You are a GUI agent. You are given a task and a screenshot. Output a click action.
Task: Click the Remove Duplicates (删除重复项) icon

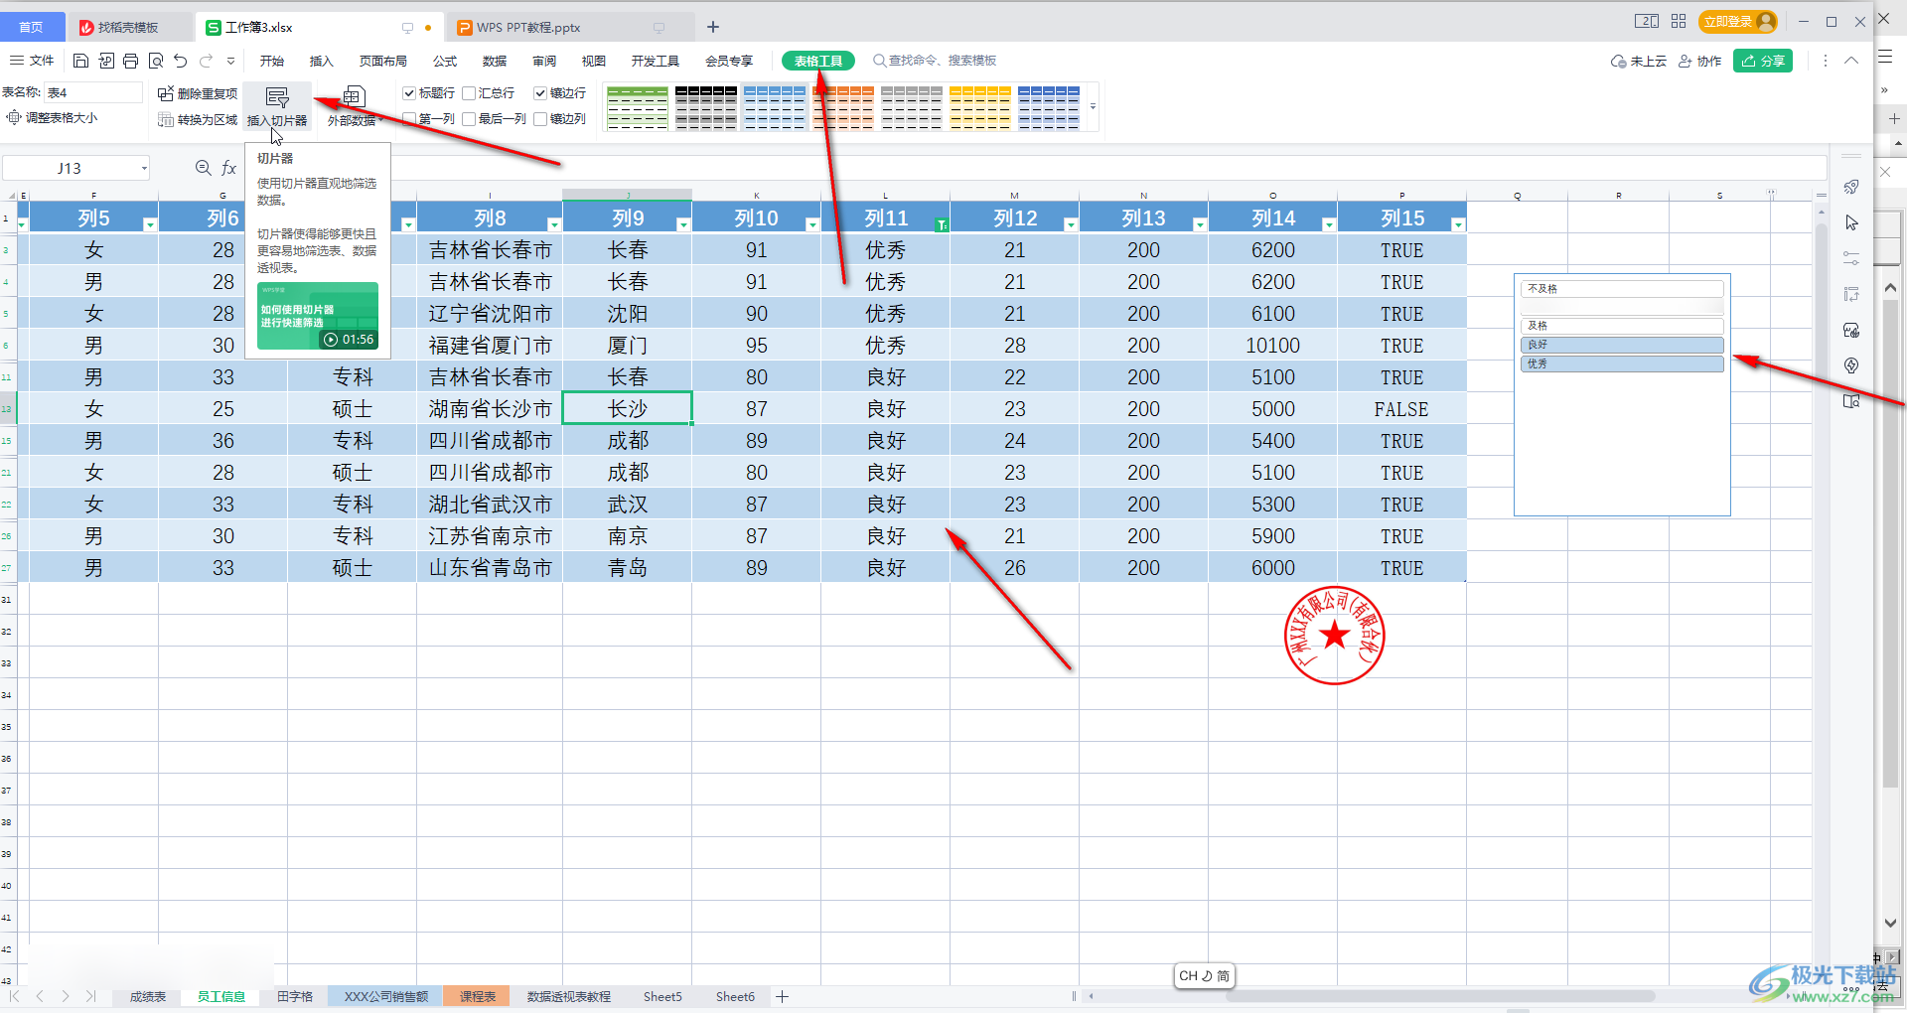166,93
